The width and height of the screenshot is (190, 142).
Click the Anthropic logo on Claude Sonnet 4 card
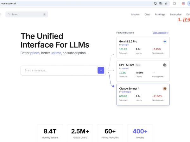click(x=165, y=89)
